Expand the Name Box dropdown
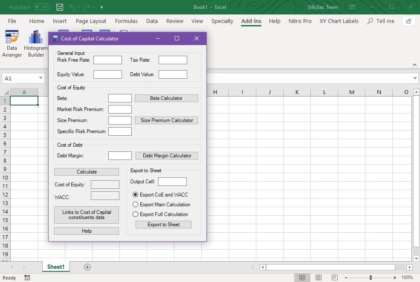 (41, 78)
